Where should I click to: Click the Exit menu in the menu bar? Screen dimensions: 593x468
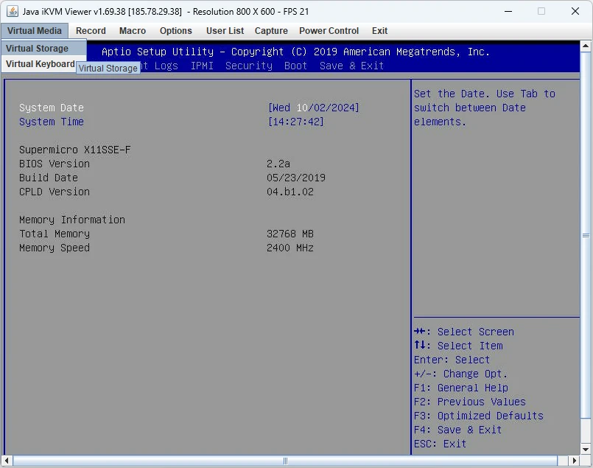pyautogui.click(x=379, y=31)
